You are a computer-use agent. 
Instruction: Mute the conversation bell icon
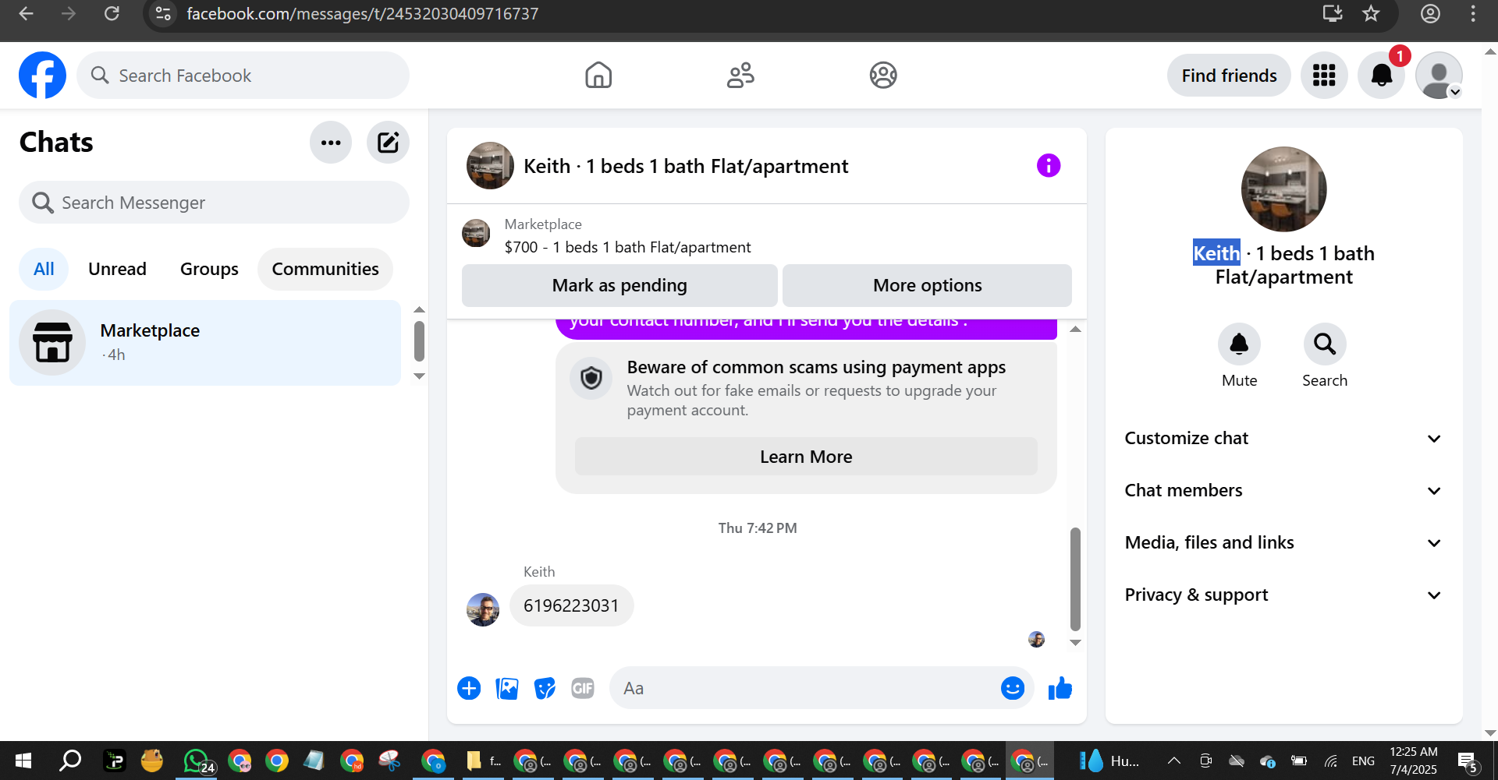[1239, 344]
